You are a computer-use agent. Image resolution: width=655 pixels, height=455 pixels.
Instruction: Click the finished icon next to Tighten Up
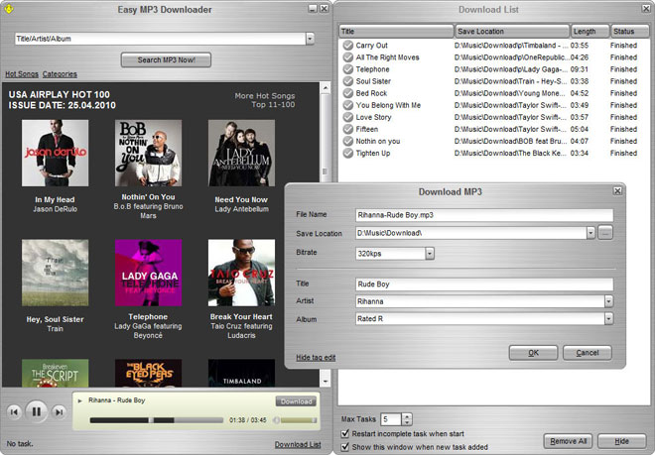tap(347, 153)
